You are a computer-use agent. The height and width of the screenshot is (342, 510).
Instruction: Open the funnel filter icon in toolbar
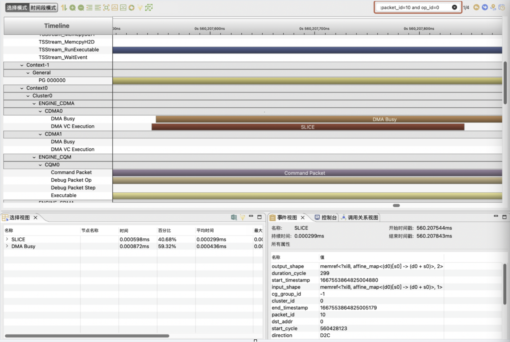click(140, 8)
